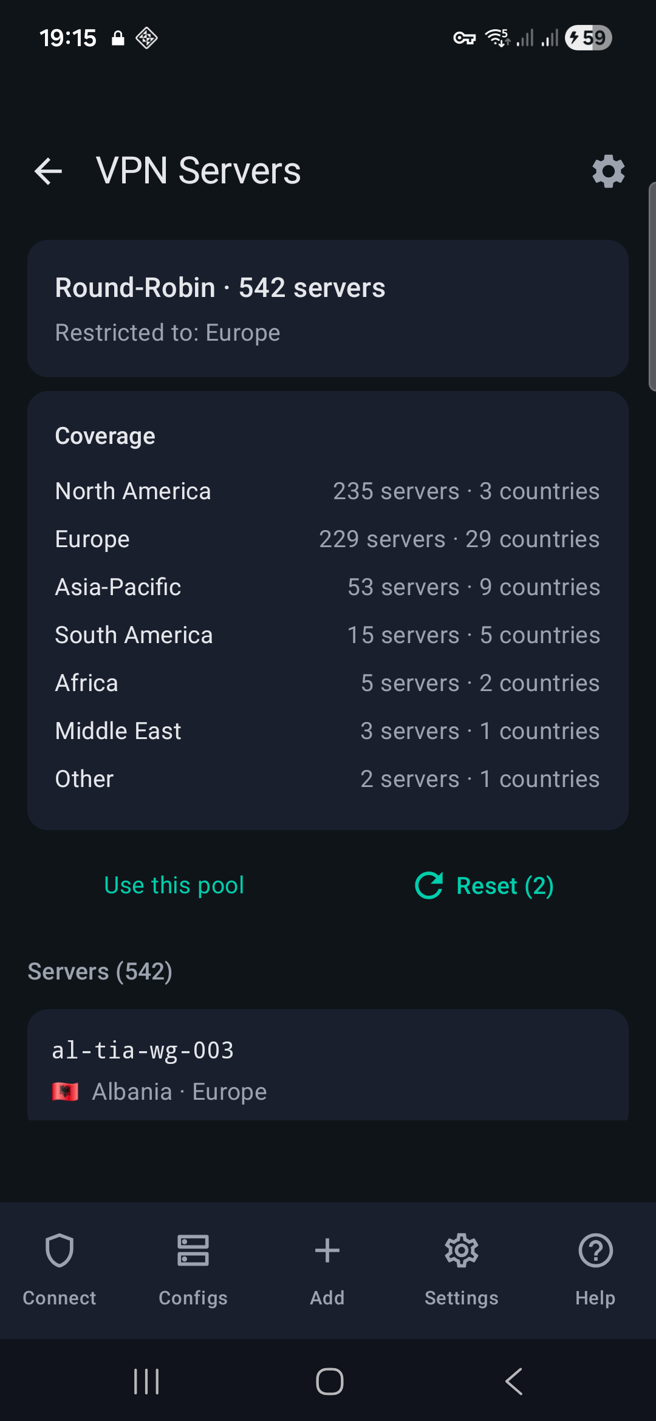This screenshot has height=1421, width=656.
Task: Switch to the Add tab
Action: click(327, 1269)
